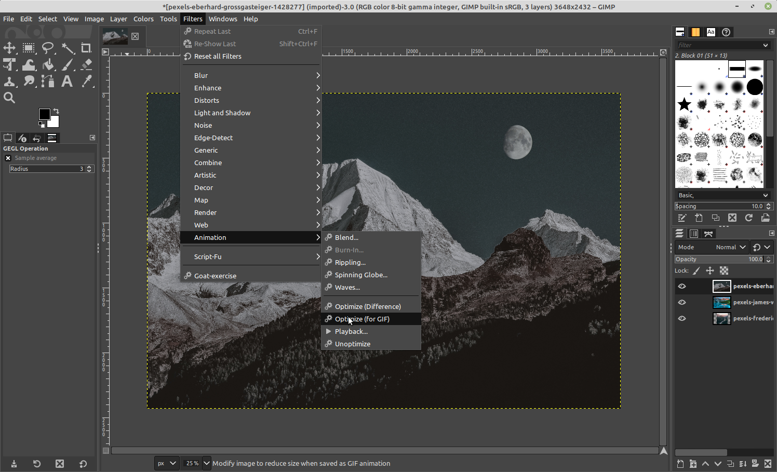Activate the Fuzzy Select tool
This screenshot has width=777, height=472.
click(x=68, y=48)
